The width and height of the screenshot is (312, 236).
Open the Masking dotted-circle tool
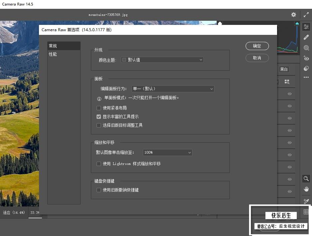click(306, 47)
